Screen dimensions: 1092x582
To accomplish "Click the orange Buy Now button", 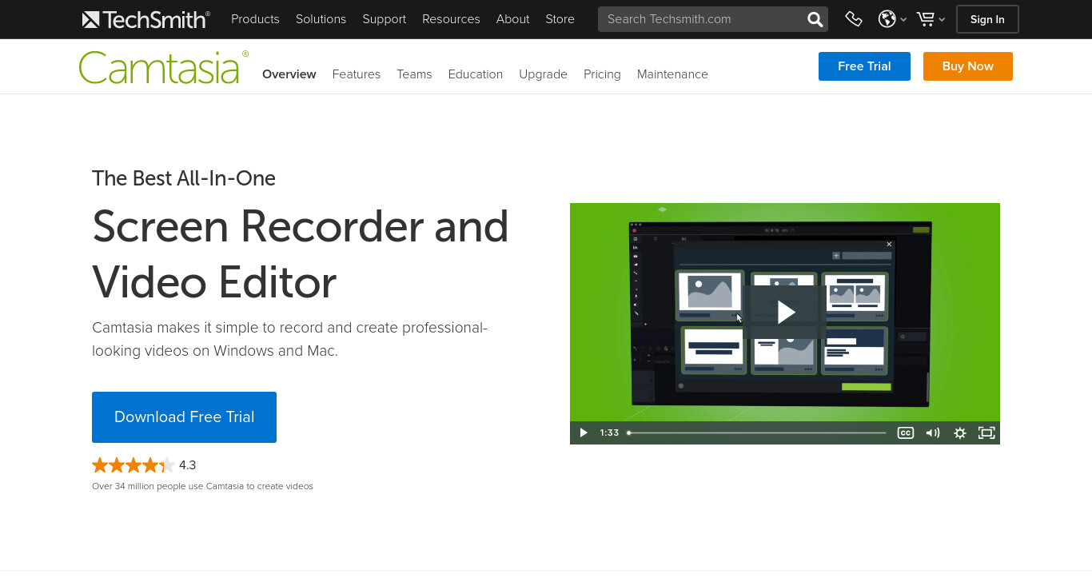I will point(968,66).
